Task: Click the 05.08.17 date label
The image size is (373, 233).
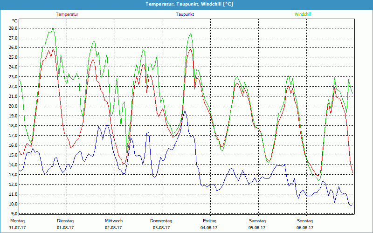Action: pos(257,228)
